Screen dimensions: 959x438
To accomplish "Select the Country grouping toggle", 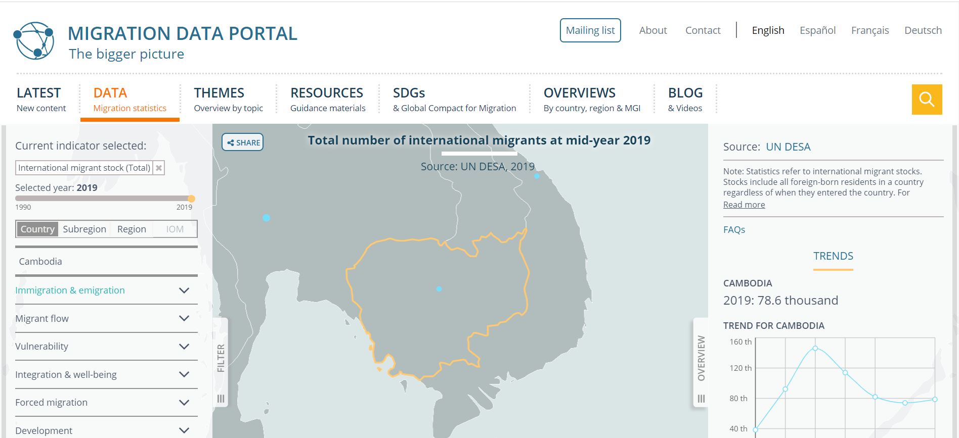I will 37,229.
